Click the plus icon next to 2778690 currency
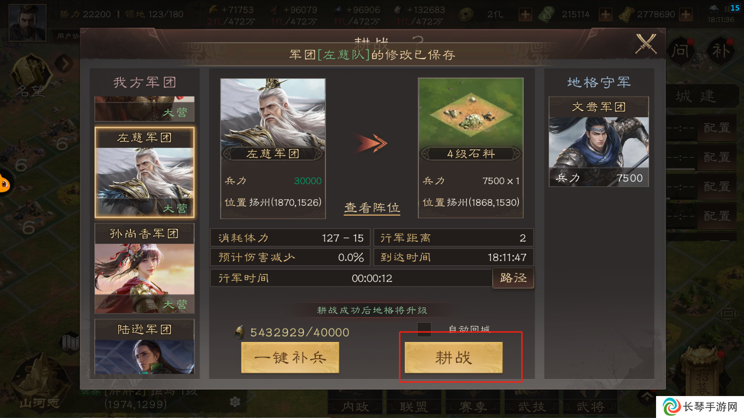 (x=686, y=14)
